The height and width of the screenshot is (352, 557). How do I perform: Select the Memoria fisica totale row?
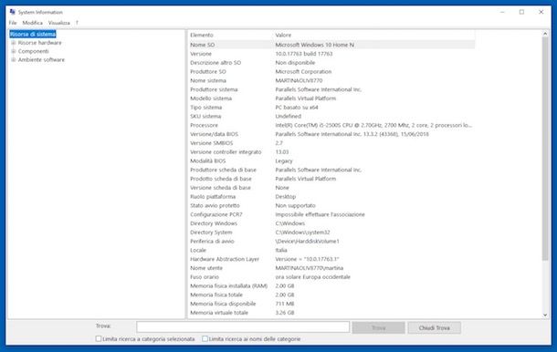[331, 295]
